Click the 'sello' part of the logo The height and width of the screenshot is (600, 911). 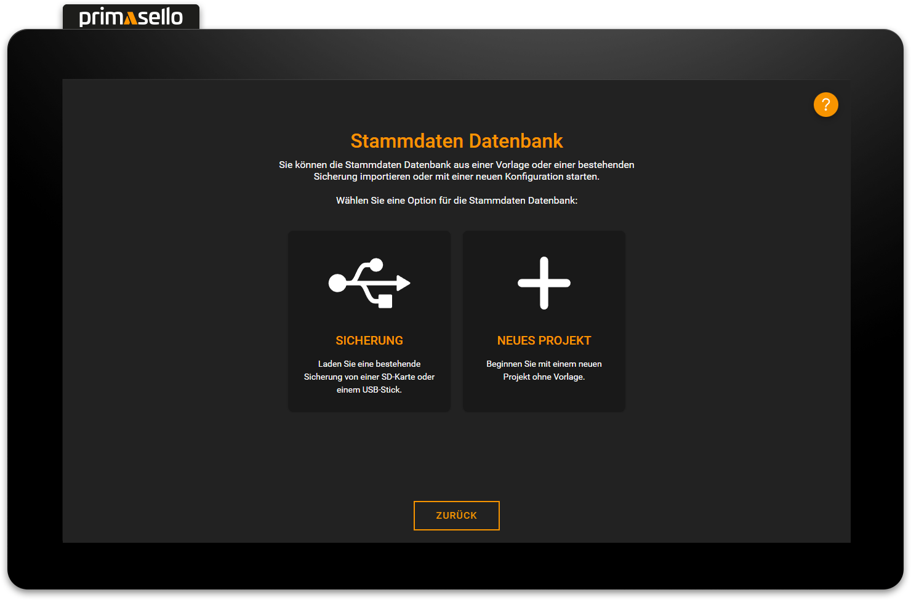[x=160, y=17]
